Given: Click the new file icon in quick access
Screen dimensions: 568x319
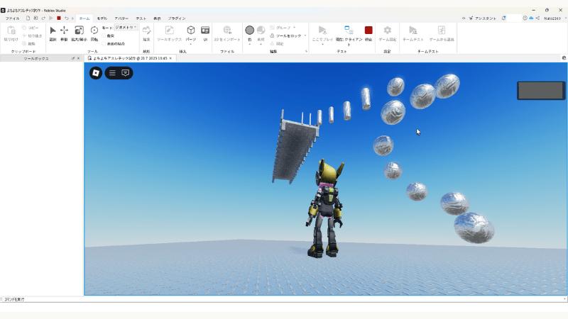Looking at the screenshot, I should pyautogui.click(x=28, y=18).
